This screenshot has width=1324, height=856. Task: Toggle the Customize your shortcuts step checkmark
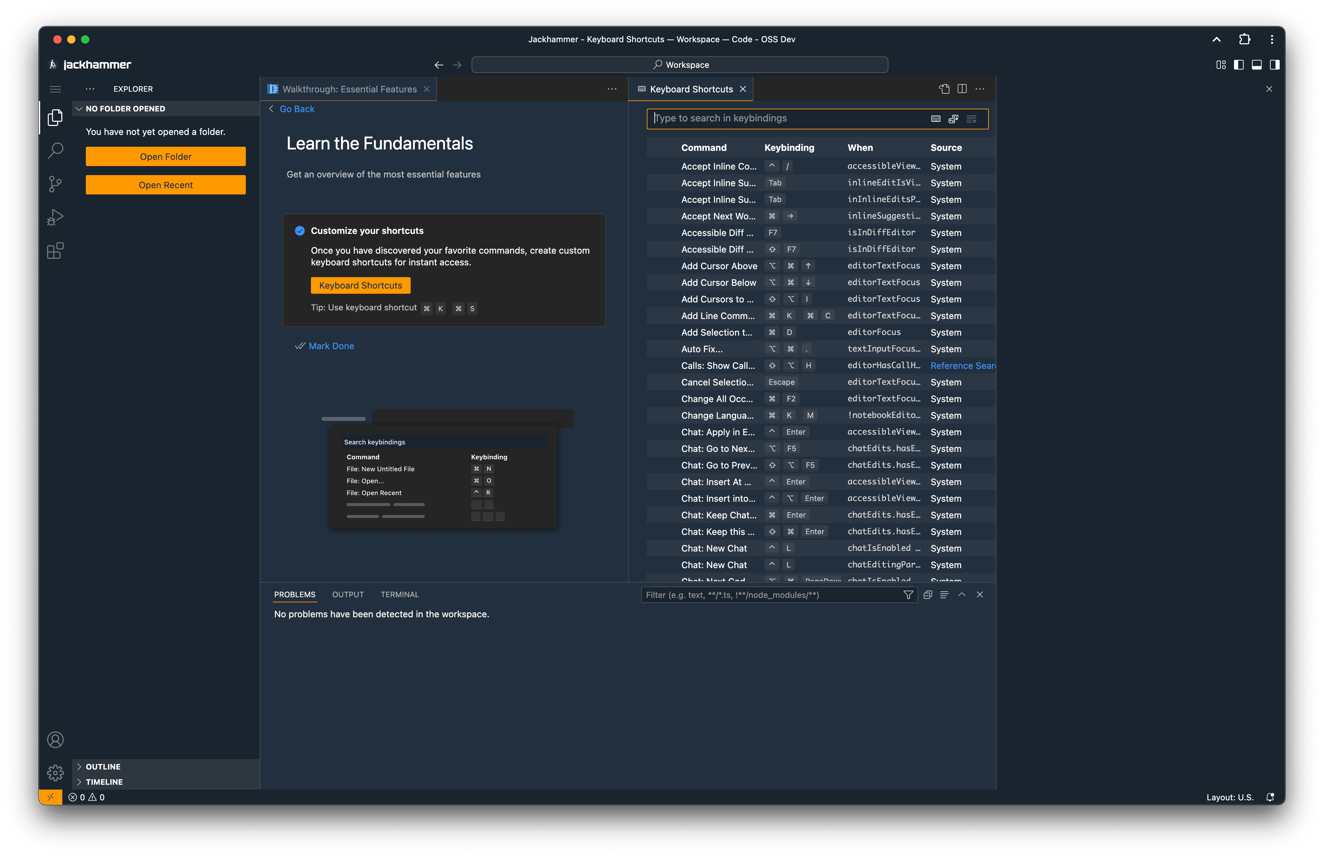[300, 231]
